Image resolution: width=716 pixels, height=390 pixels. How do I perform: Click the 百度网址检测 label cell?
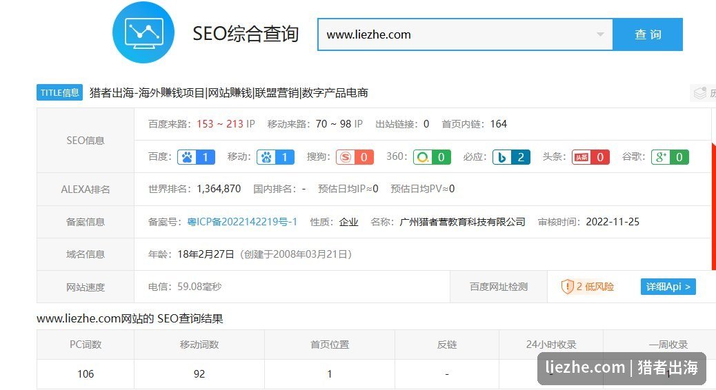coord(499,287)
